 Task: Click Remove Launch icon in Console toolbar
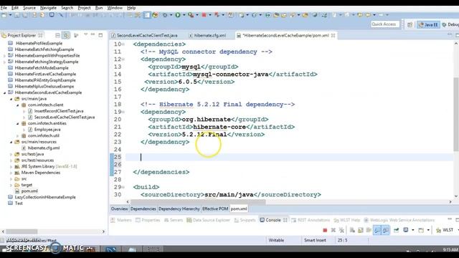(333, 230)
